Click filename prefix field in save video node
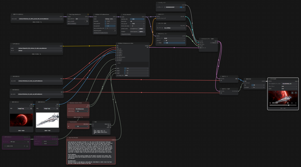Viewport: 301px width, 167px height. (x=289, y=83)
